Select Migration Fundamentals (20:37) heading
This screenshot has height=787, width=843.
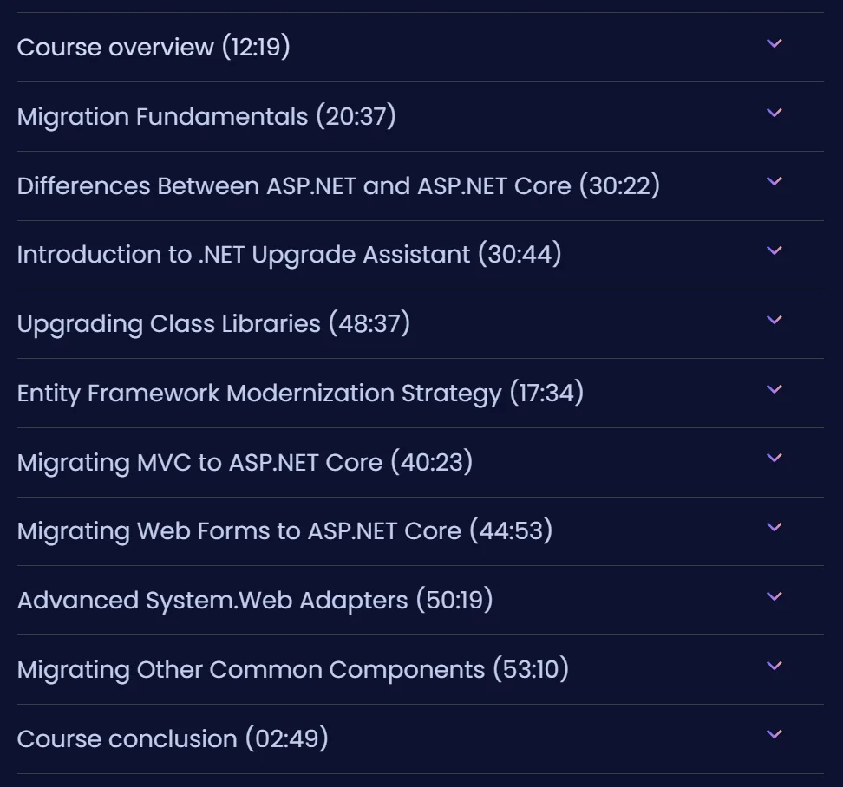point(206,116)
